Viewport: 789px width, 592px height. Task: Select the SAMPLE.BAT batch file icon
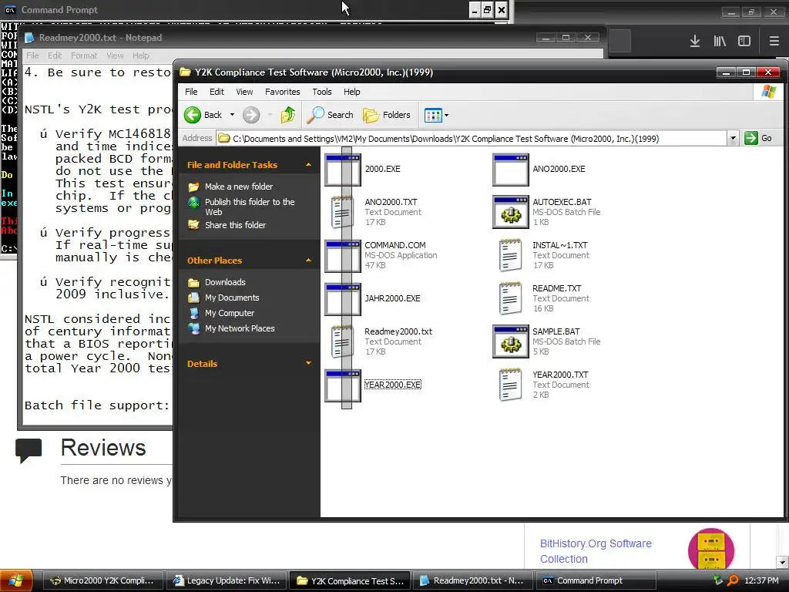pos(510,341)
